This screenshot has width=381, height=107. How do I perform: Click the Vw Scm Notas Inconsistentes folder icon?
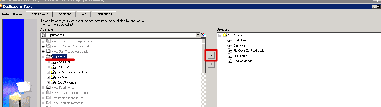tap(48, 93)
